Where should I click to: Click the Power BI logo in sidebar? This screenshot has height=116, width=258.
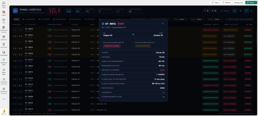[4, 111]
